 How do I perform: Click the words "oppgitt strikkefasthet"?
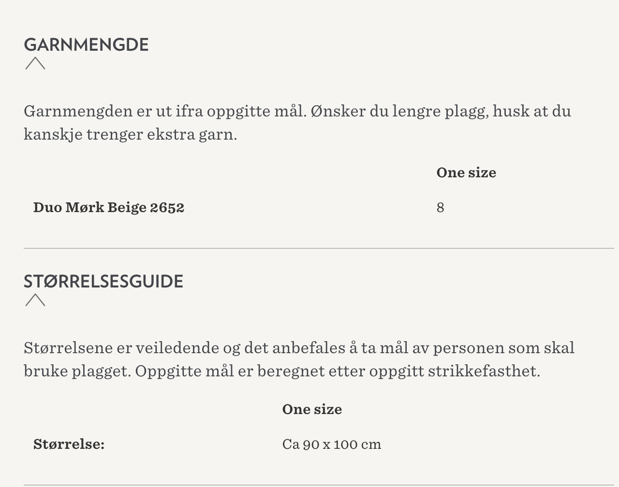pos(454,371)
